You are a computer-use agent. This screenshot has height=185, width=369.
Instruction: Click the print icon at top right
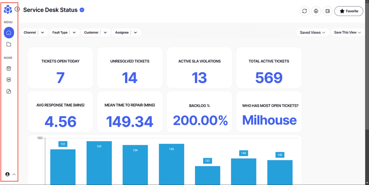click(x=316, y=11)
